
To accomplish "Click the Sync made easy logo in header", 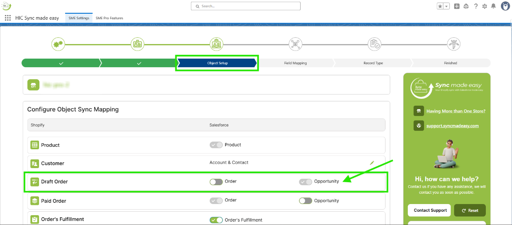I will point(6,6).
